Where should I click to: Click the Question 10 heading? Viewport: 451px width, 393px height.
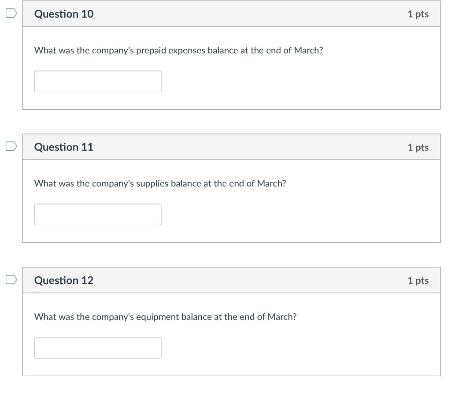[x=64, y=14]
